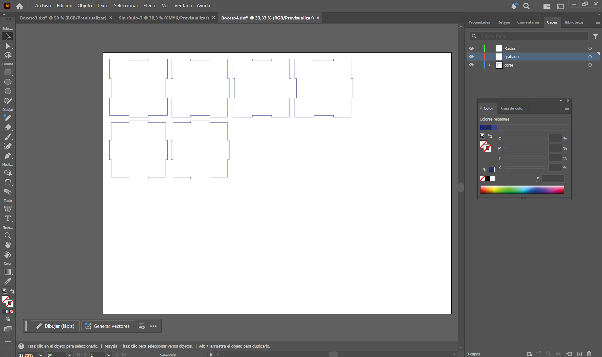Open the rotation angle dropdown
The width and height of the screenshot is (602, 357).
coord(69,355)
